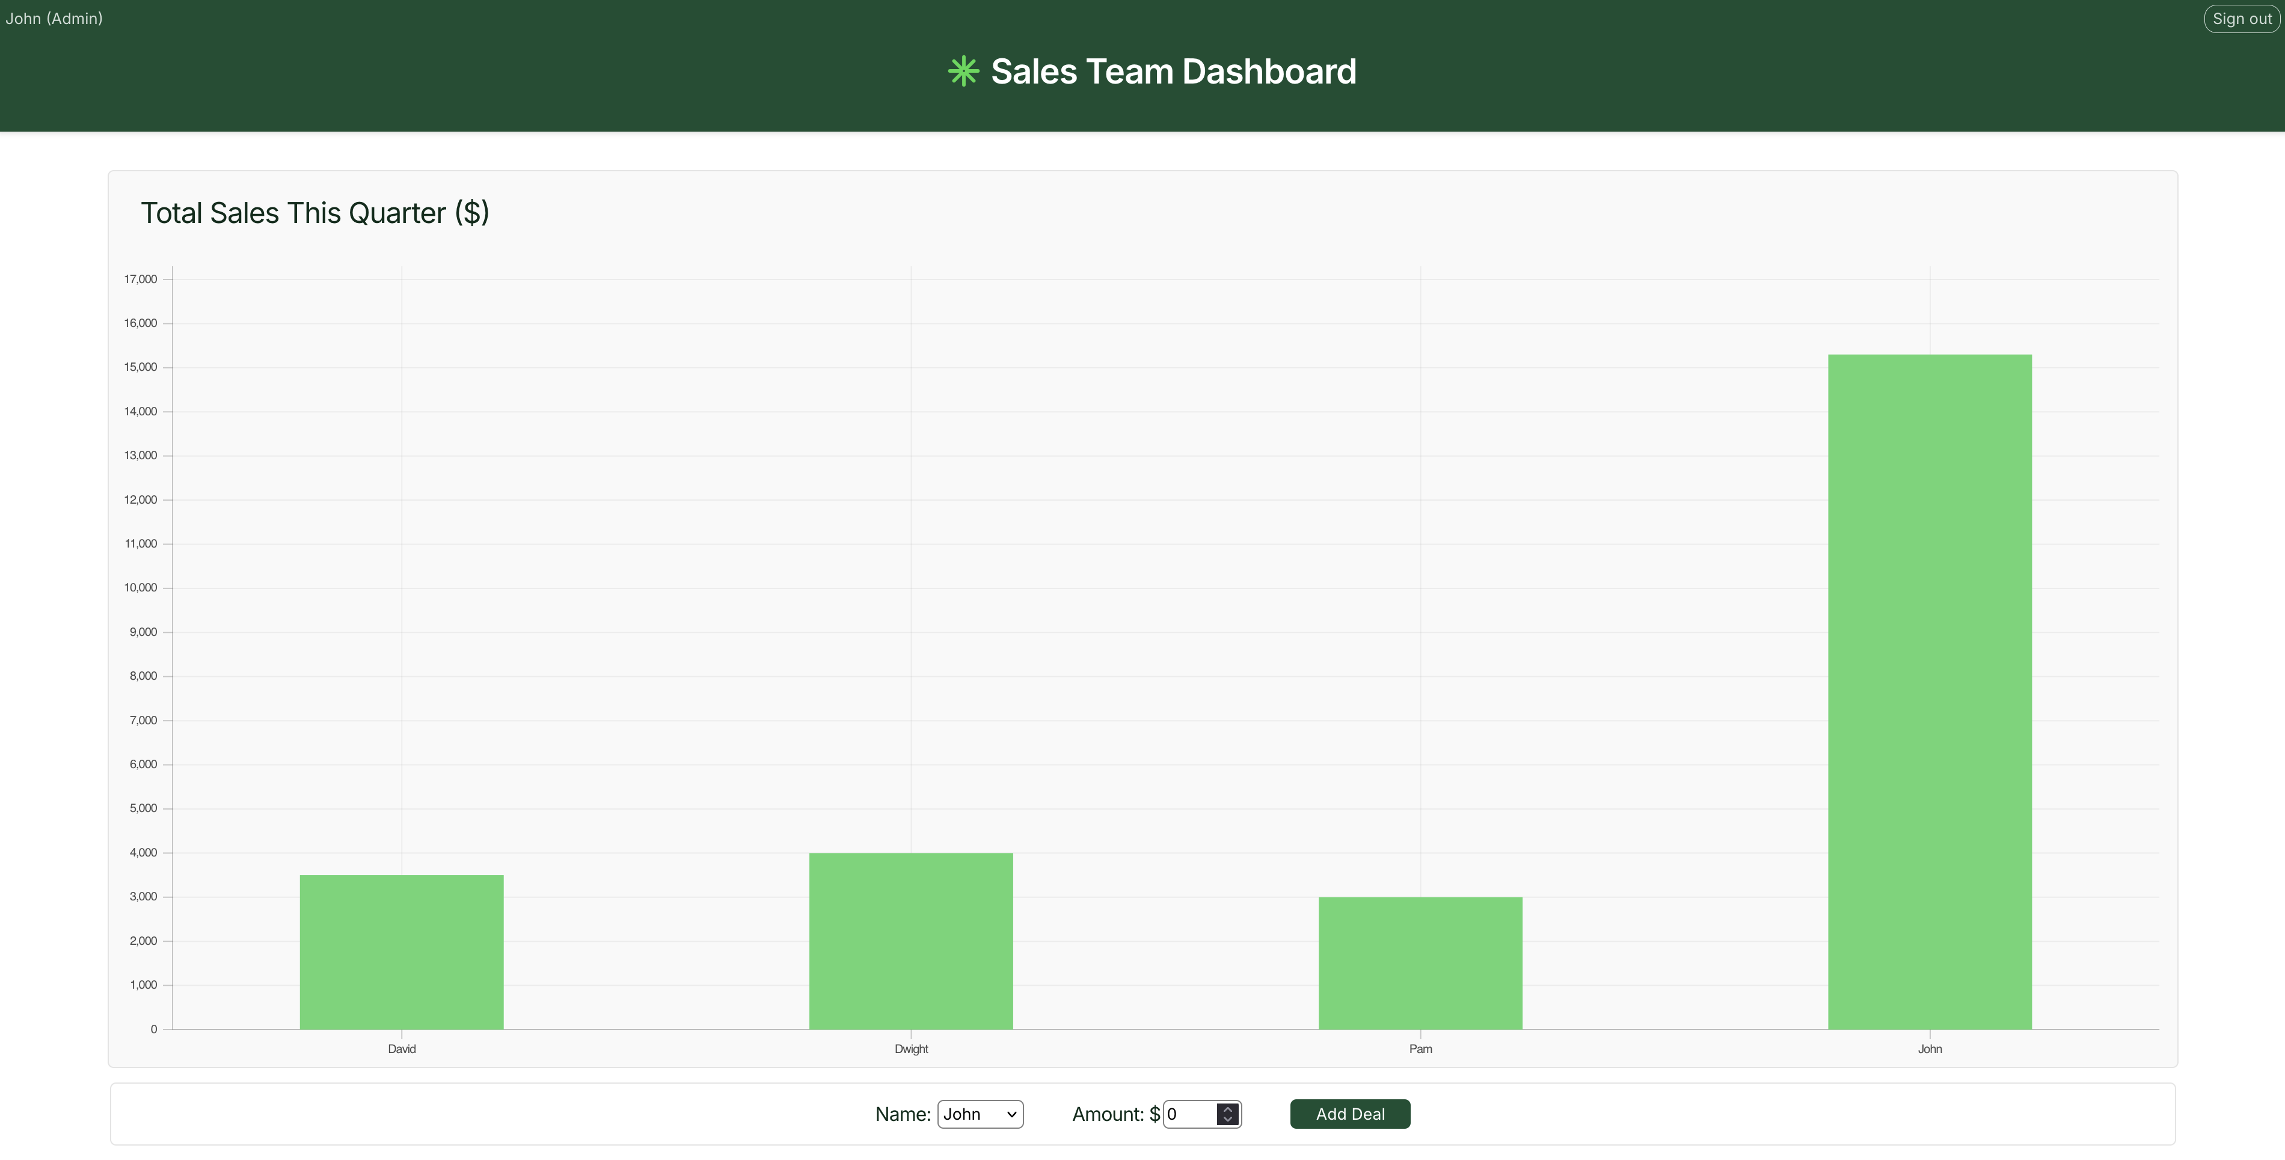The width and height of the screenshot is (2285, 1160).
Task: Click the Sales Team Dashboard title
Action: [1173, 72]
